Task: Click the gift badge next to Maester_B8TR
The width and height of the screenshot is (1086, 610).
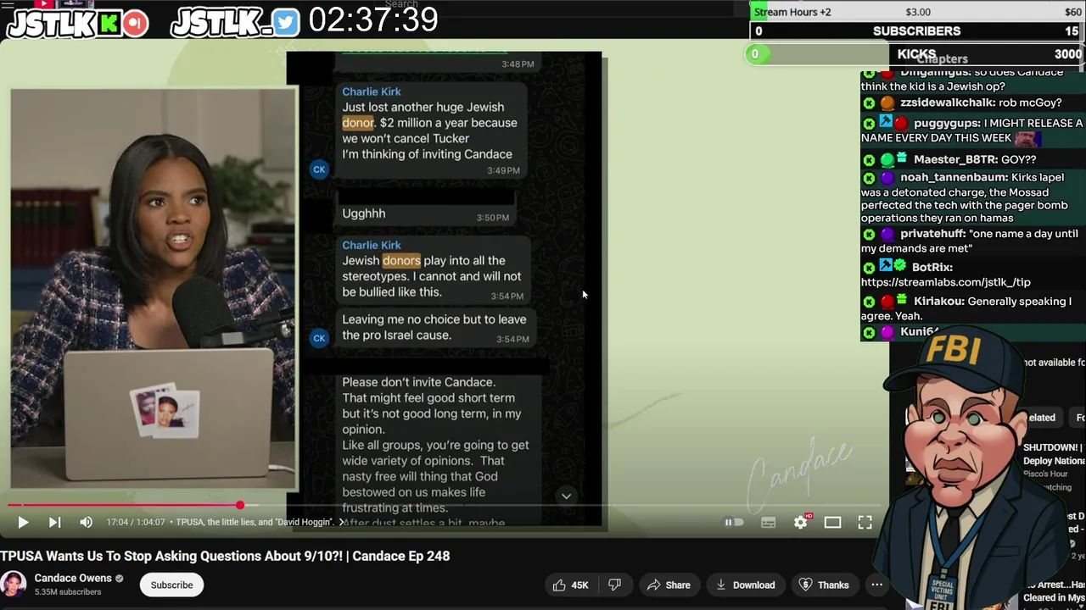Action: [x=902, y=158]
